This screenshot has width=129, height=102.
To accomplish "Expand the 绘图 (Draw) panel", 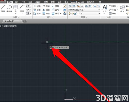I will click(16, 17).
